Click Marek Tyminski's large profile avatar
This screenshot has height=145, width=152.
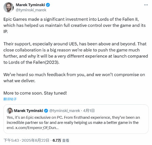click(9, 7)
